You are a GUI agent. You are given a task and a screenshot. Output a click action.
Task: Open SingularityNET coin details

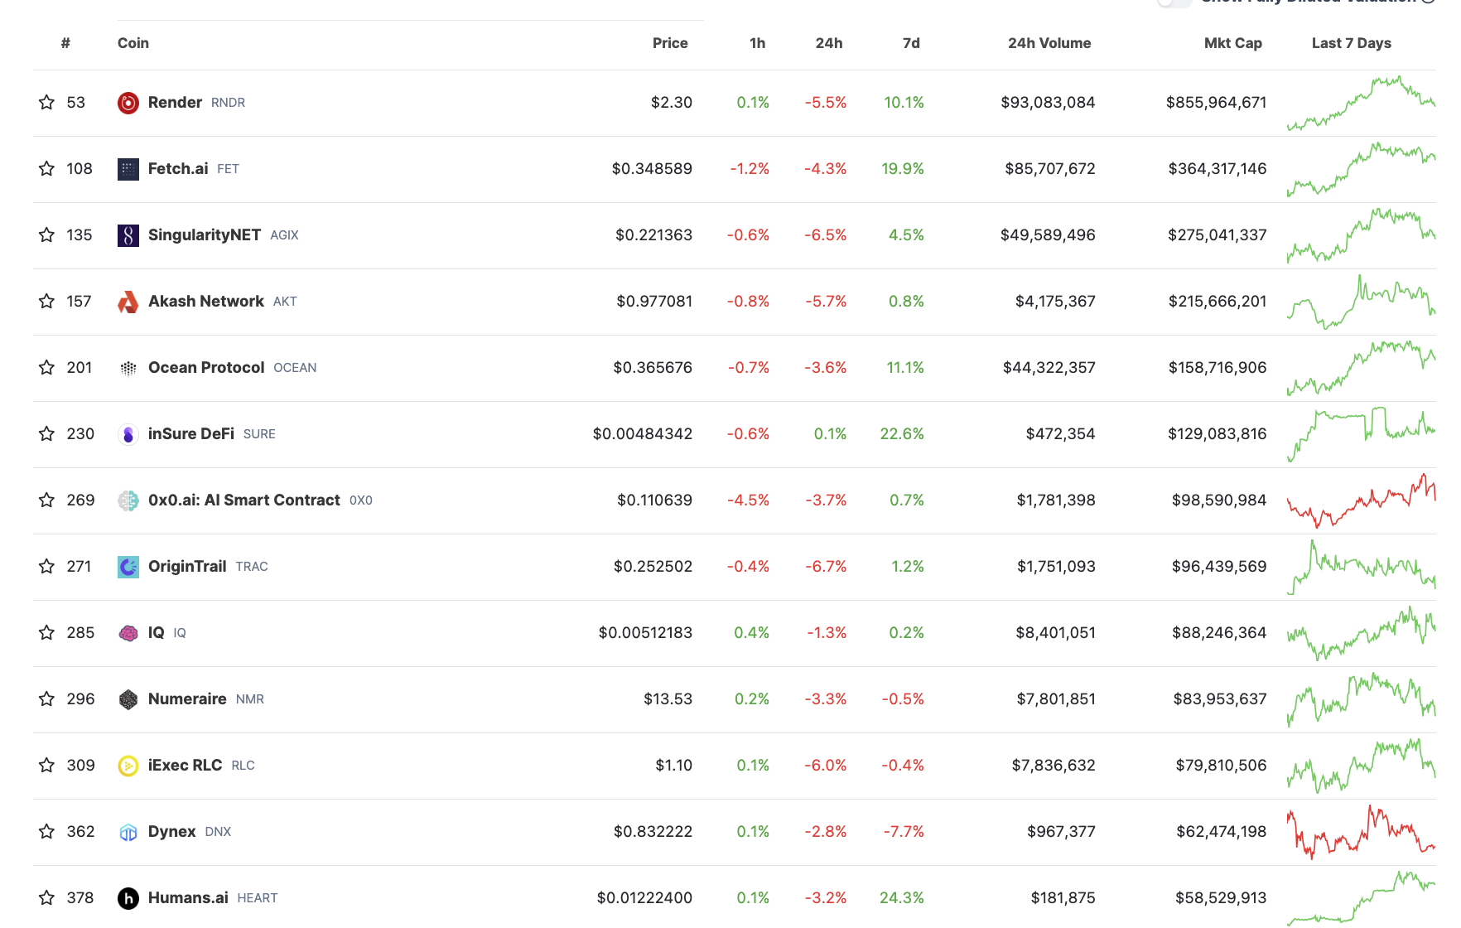click(205, 234)
